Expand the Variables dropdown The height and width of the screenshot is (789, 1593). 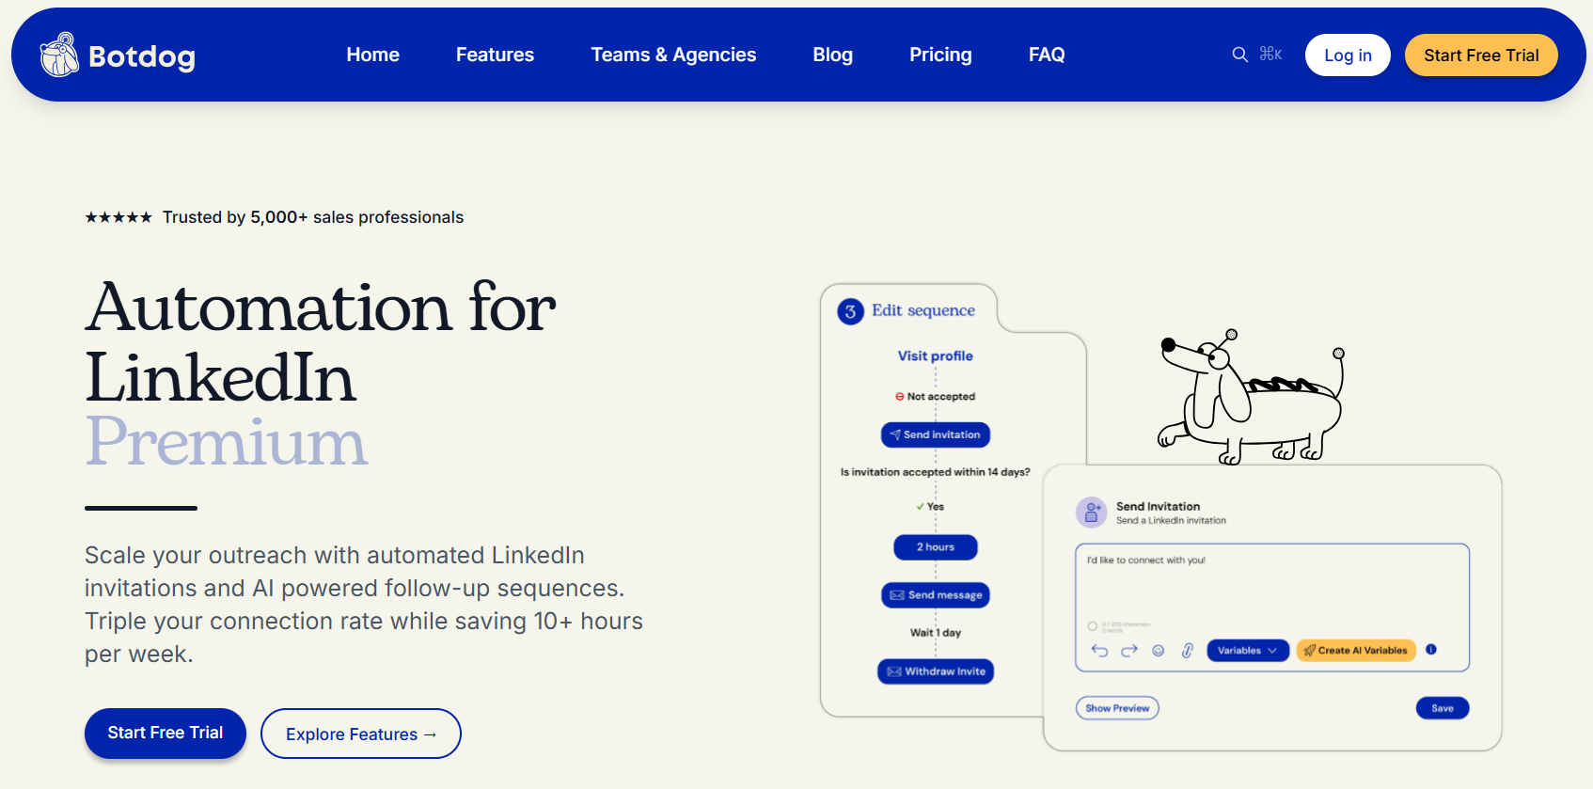[1247, 650]
